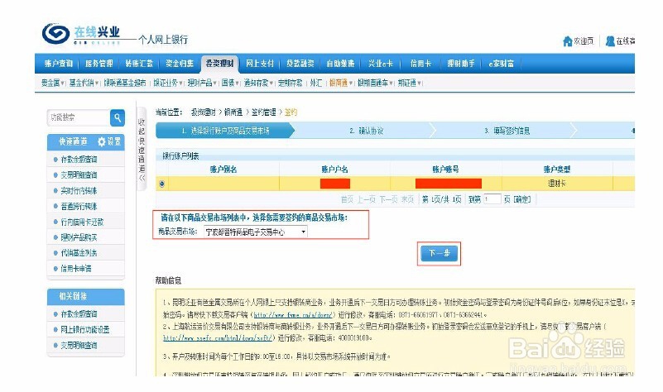663x392 pixels.
Task: Open 实时行内转账 shortcut
Action: (x=79, y=190)
